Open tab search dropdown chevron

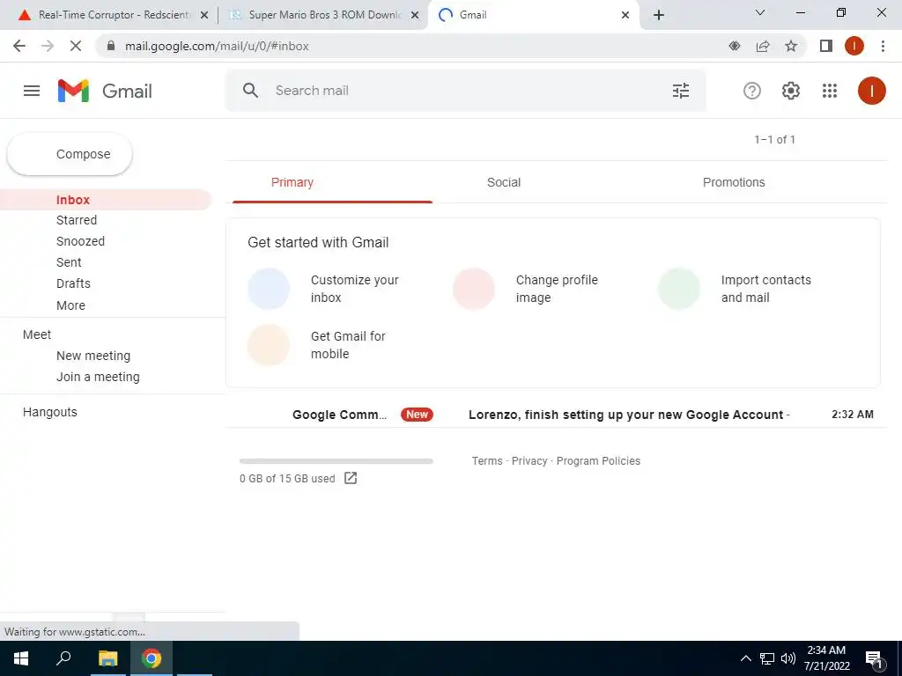760,12
